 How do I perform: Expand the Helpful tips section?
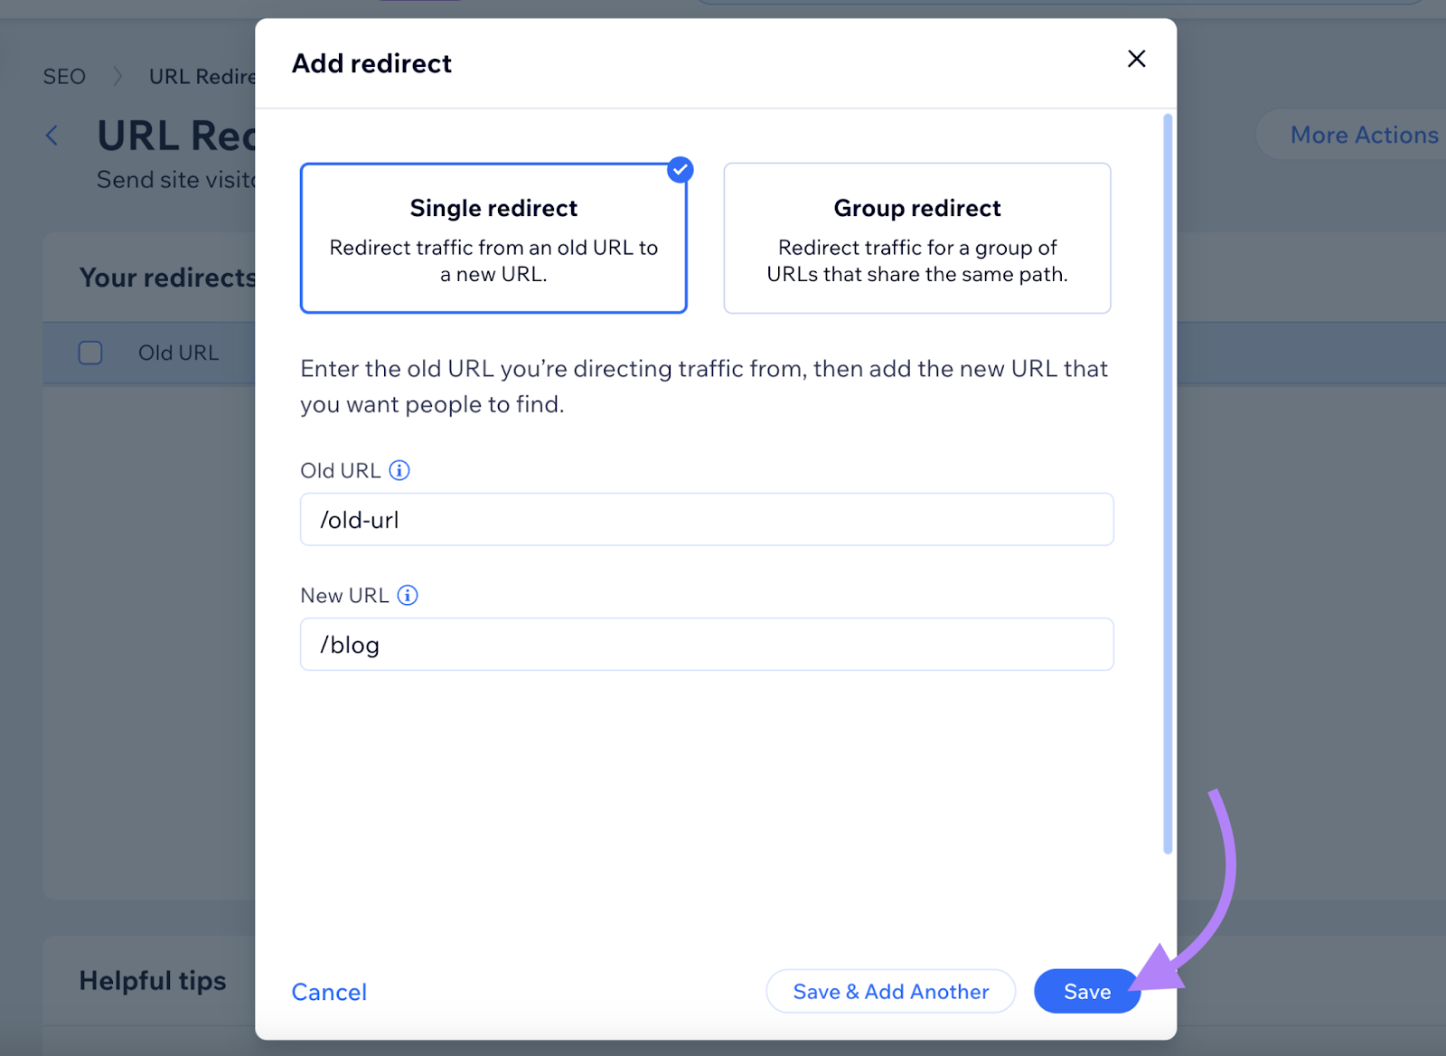[x=153, y=980]
